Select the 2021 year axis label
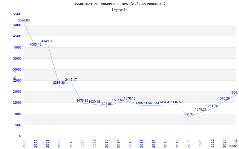This screenshot has height=149, width=239. [201, 143]
